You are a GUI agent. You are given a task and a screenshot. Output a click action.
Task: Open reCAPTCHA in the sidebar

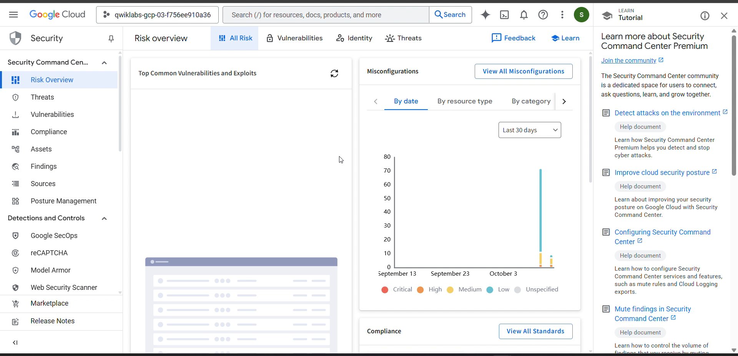pos(60,253)
